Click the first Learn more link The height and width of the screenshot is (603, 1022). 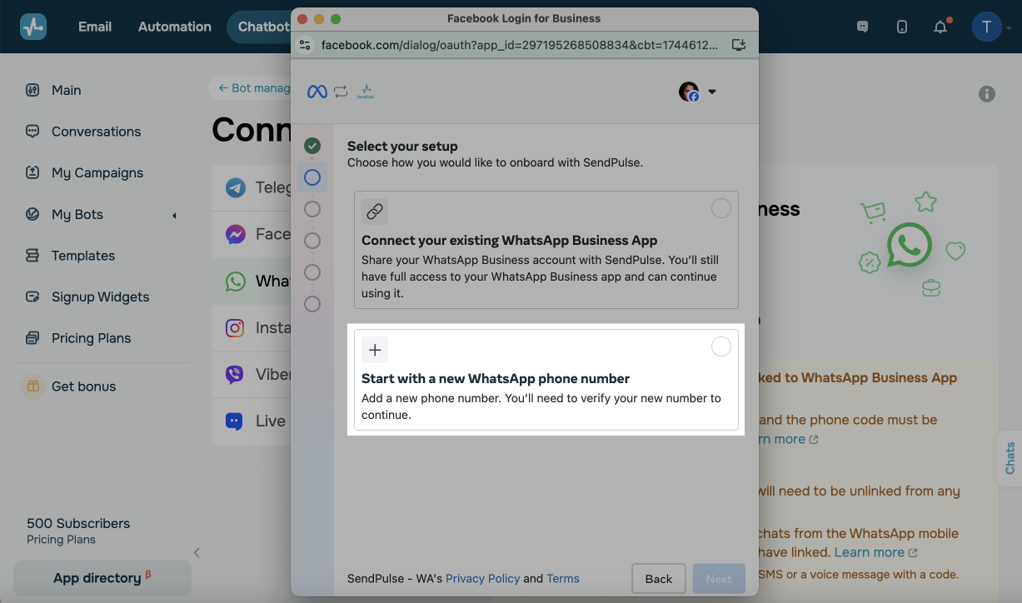coord(787,439)
